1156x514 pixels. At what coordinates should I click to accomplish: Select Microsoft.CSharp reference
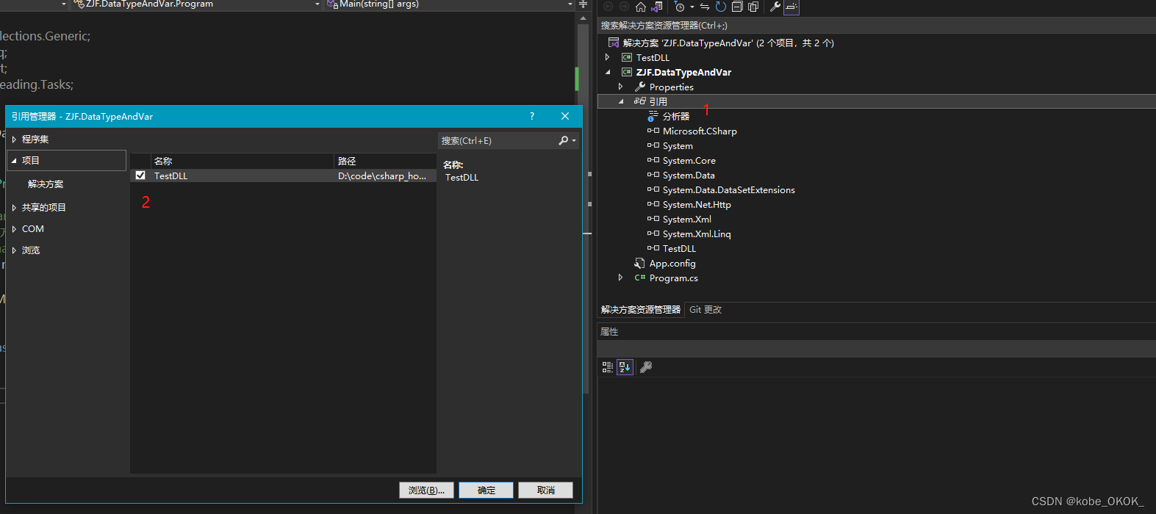[700, 131]
